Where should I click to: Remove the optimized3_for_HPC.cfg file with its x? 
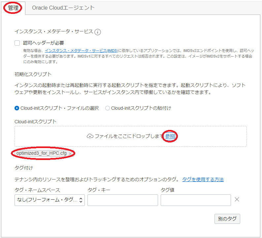point(70,154)
